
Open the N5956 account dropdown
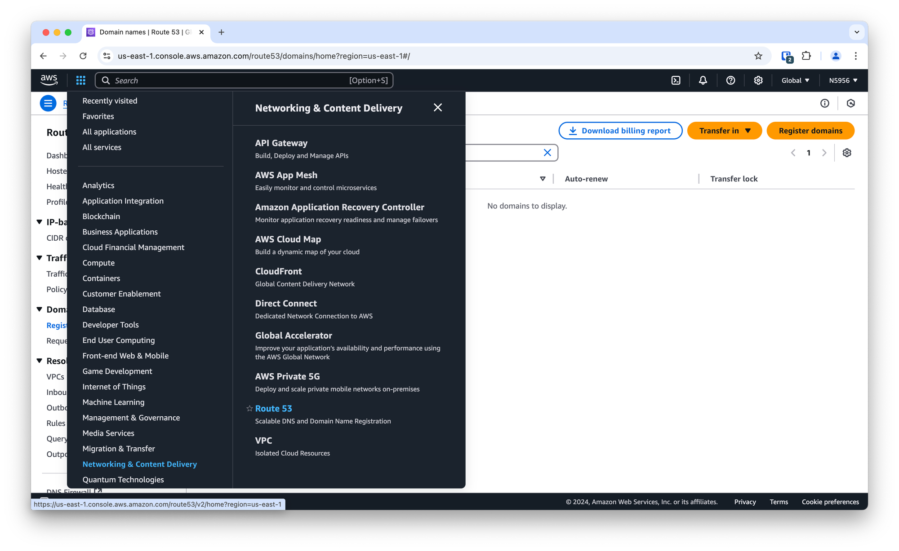[843, 80]
